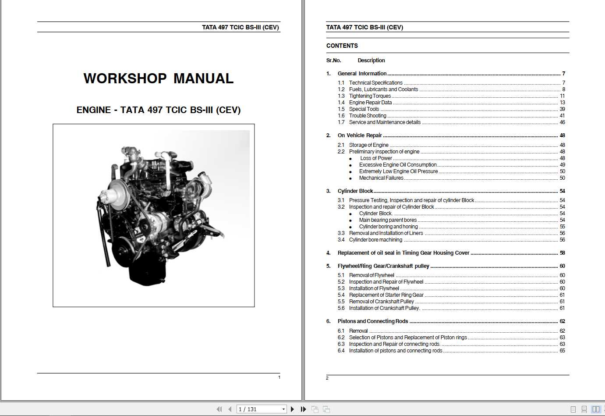This screenshot has width=605, height=416.
Task: Open 'Inspection and Repair of connecting rods' entry
Action: point(451,344)
